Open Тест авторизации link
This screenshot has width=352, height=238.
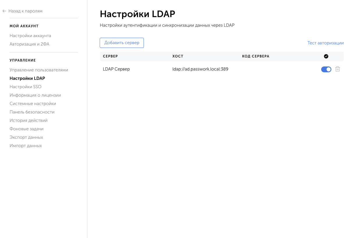tap(325, 43)
